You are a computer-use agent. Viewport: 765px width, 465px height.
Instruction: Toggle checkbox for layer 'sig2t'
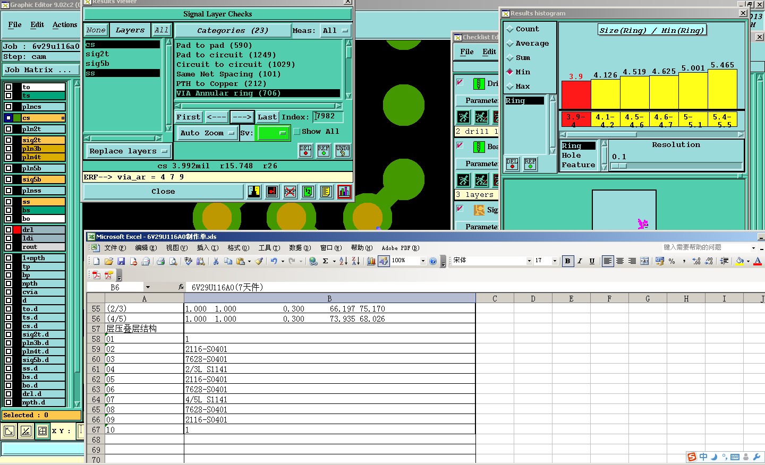(8, 140)
